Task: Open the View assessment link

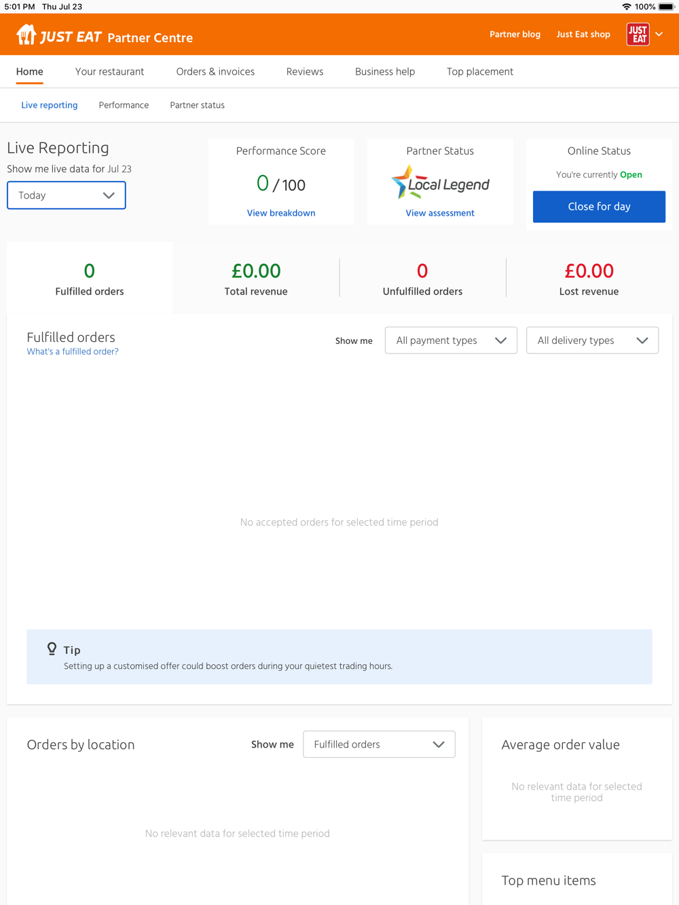Action: (440, 213)
